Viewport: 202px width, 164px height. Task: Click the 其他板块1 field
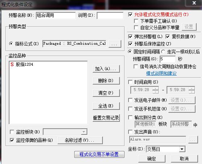pos(145,124)
